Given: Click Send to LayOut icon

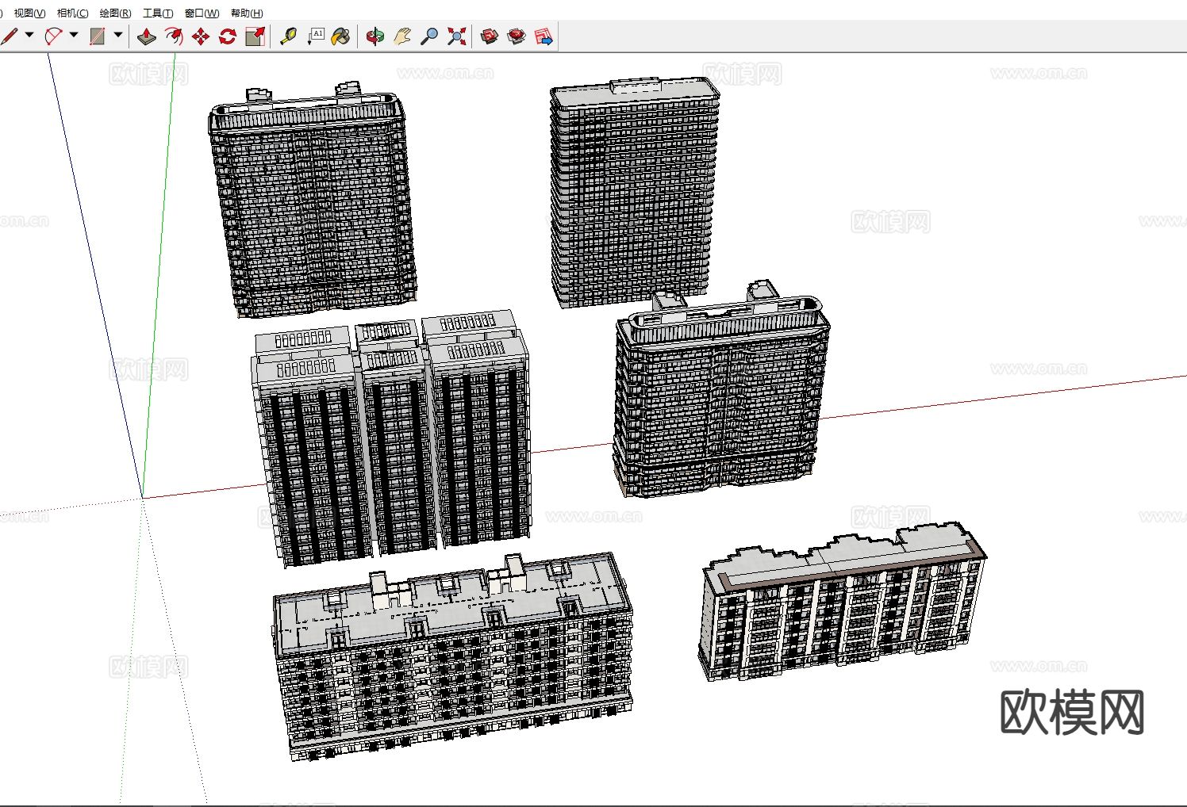Looking at the screenshot, I should tap(544, 36).
